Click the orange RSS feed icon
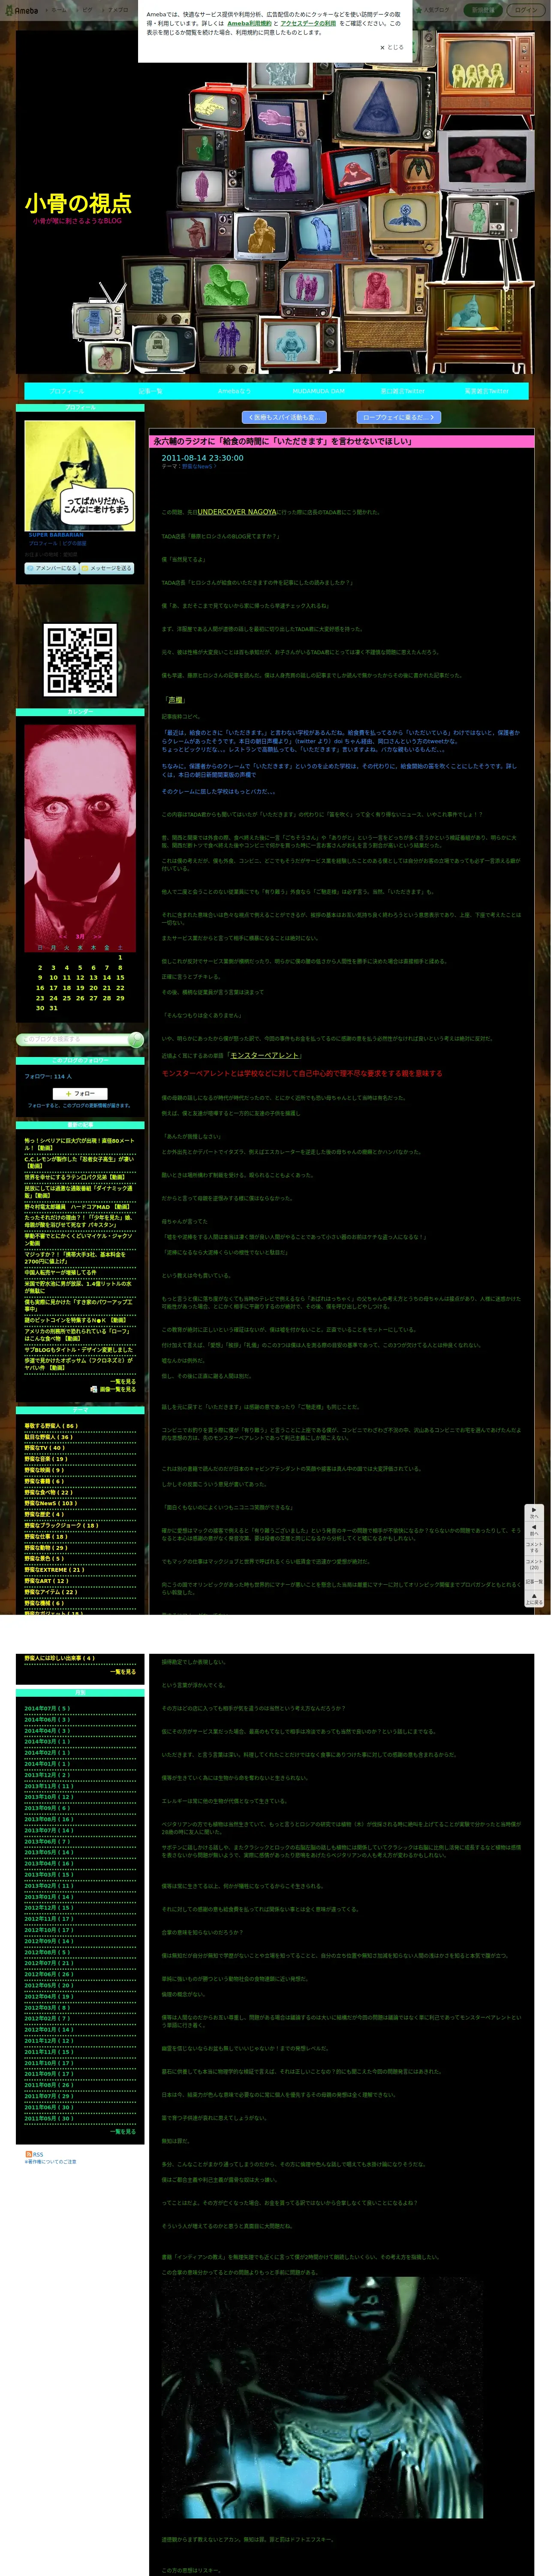 point(29,2153)
